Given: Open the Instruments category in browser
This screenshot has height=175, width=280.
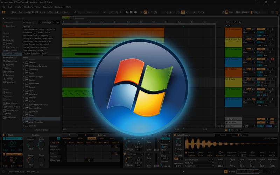Looking at the screenshot, I should [12, 47].
